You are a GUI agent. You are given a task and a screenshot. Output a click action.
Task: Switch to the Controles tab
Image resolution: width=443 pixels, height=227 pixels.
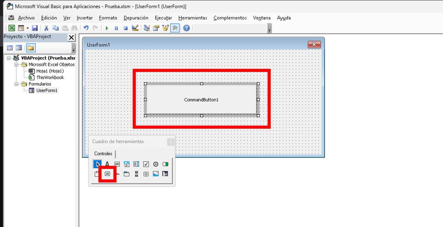[x=103, y=154]
